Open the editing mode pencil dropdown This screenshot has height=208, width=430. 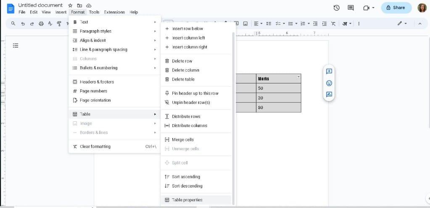[403, 23]
